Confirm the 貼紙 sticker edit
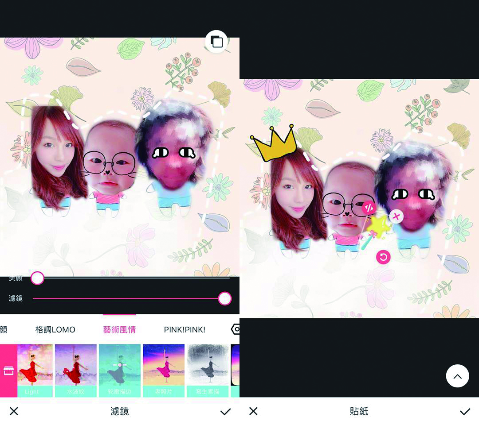The width and height of the screenshot is (479, 425). pos(464,412)
